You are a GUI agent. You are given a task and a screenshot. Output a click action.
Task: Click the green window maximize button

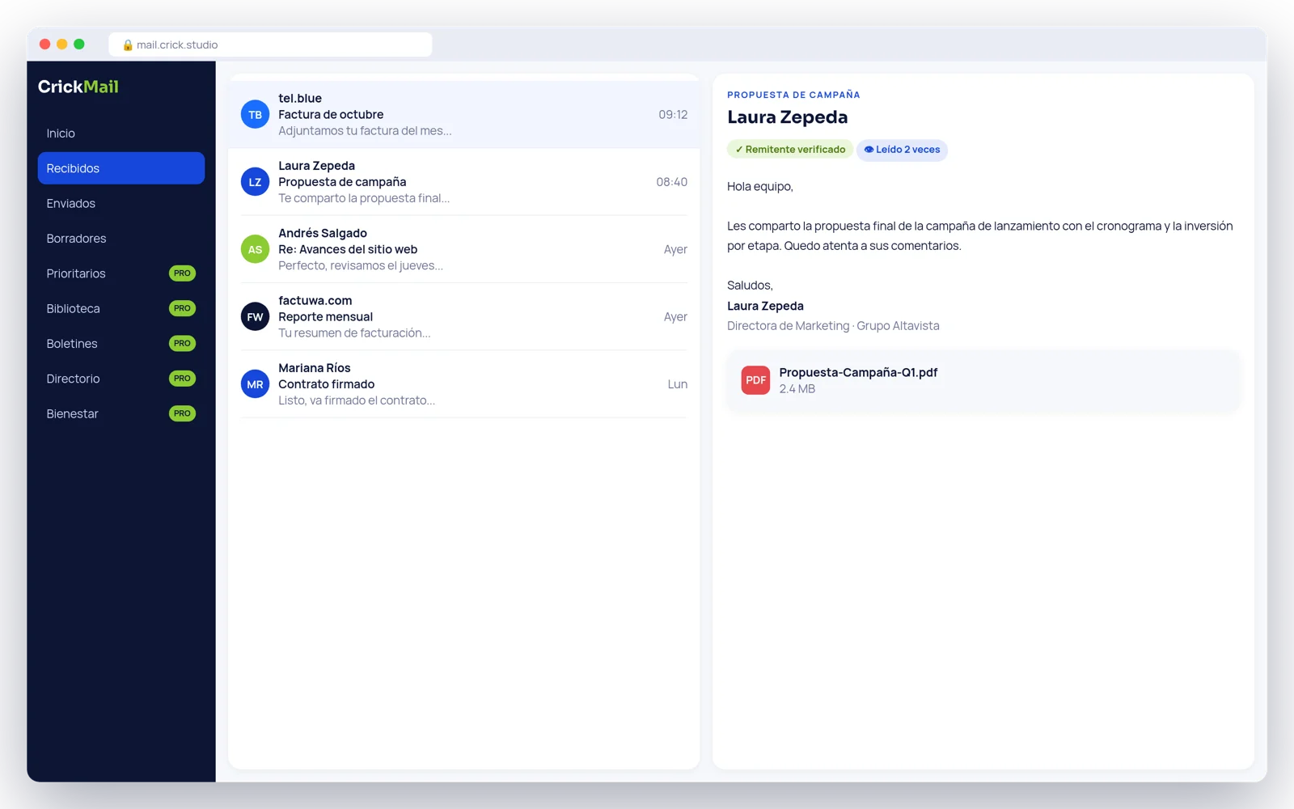[79, 44]
